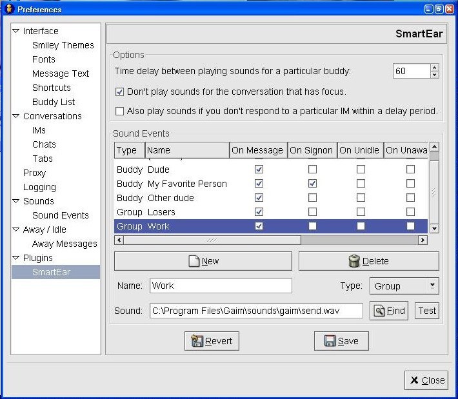
Task: Click the horizontal scrollbar thumb
Action: (x=212, y=240)
